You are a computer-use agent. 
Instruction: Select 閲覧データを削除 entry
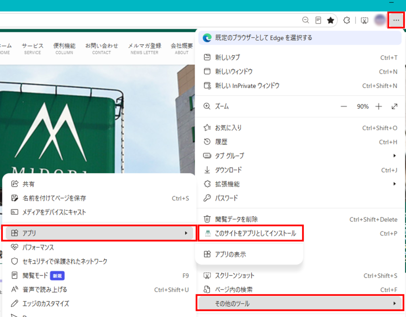(x=301, y=219)
